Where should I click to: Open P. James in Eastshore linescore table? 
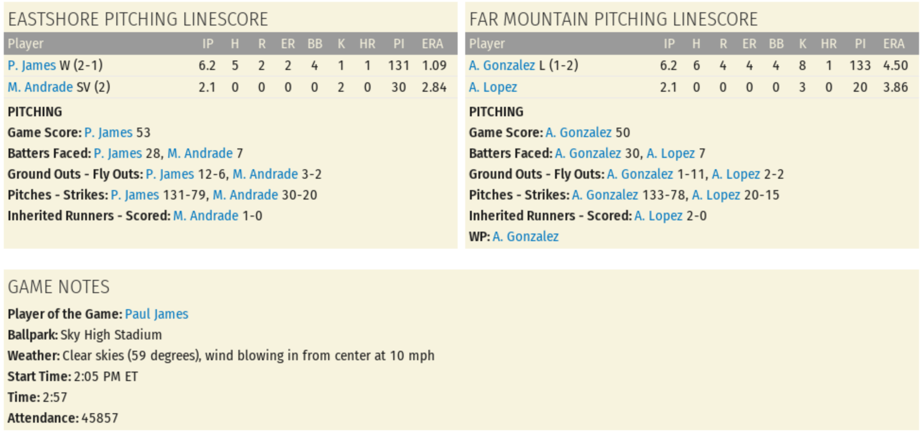pyautogui.click(x=32, y=65)
